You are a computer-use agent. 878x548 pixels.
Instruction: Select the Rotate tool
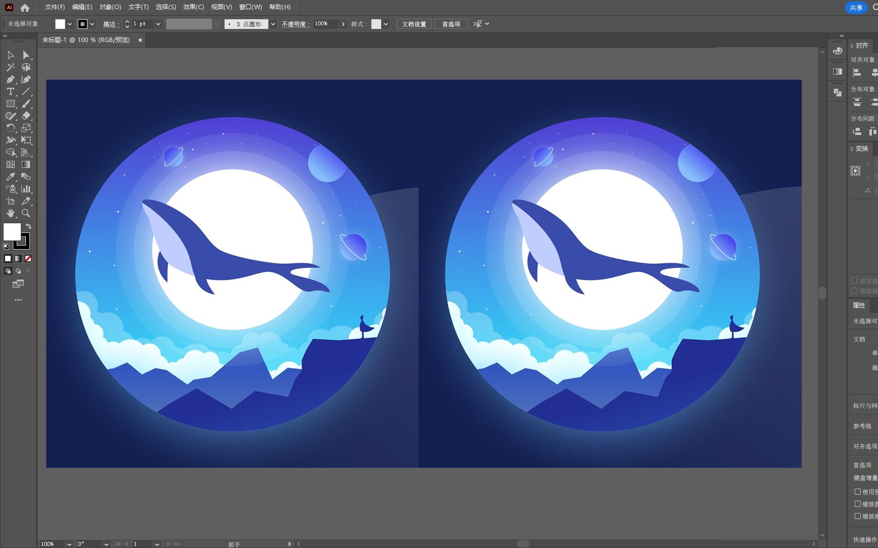11,128
